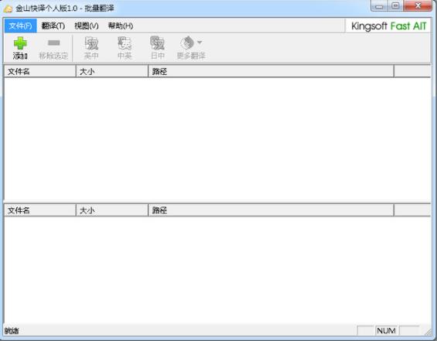Click the green plus 添加 icon
This screenshot has width=437, height=341.
[x=20, y=43]
